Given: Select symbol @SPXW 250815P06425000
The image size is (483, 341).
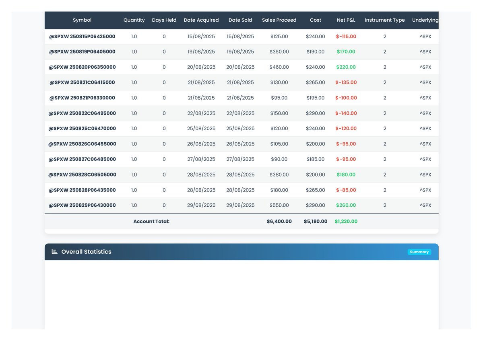Looking at the screenshot, I should click(82, 37).
